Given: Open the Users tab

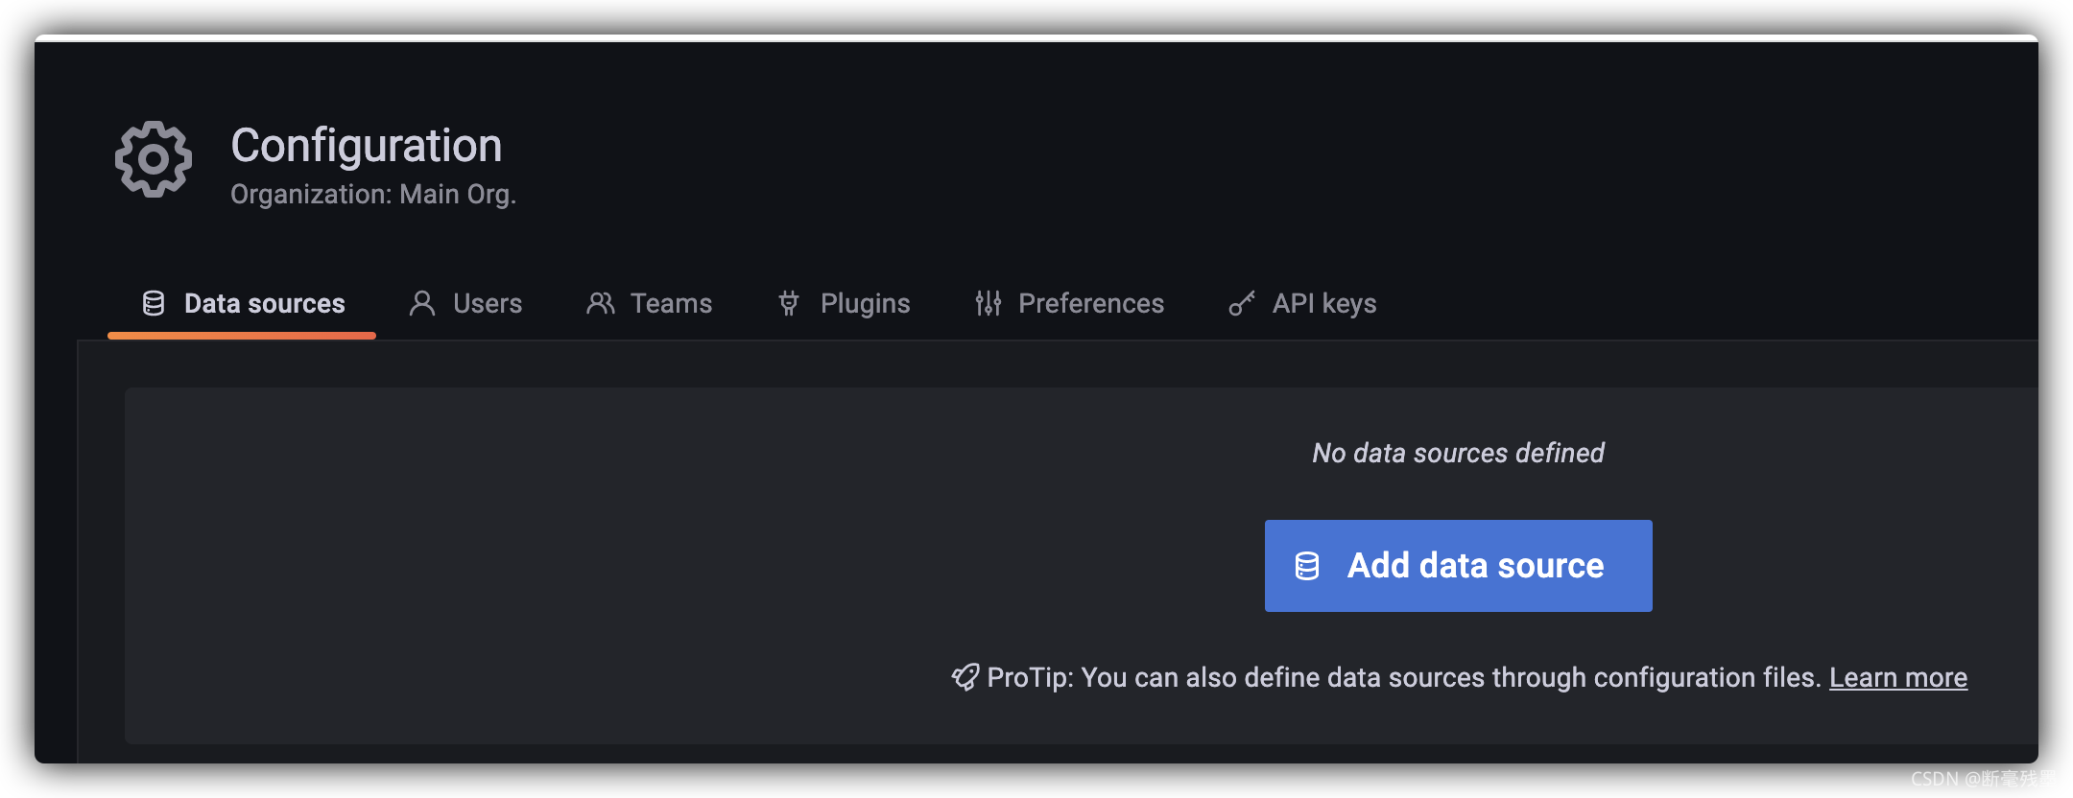Looking at the screenshot, I should tap(465, 304).
